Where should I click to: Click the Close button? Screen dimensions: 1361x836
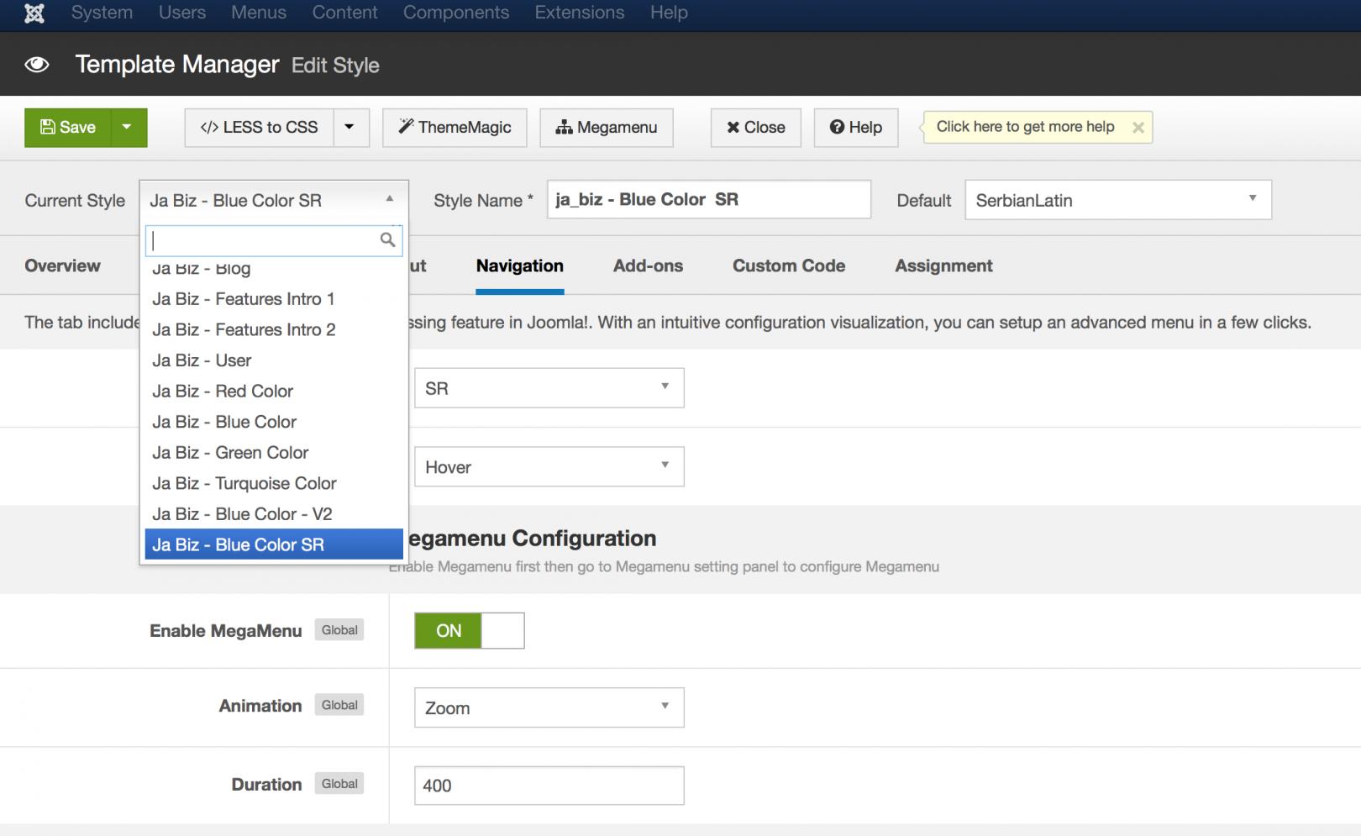[x=756, y=128]
